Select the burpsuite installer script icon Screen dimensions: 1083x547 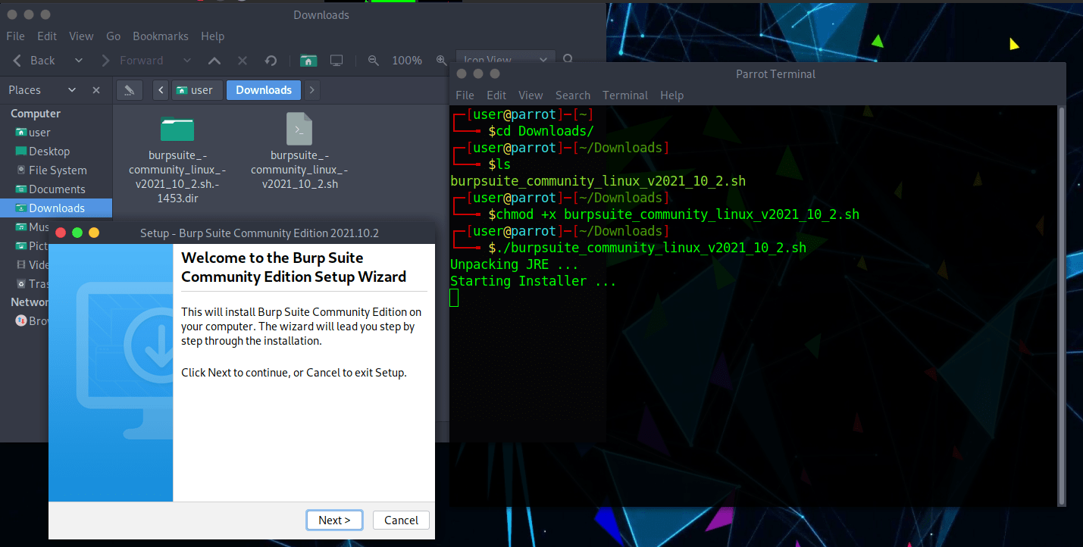(x=299, y=129)
